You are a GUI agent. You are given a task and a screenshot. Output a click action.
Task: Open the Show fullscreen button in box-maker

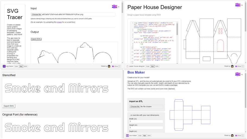[238, 135]
